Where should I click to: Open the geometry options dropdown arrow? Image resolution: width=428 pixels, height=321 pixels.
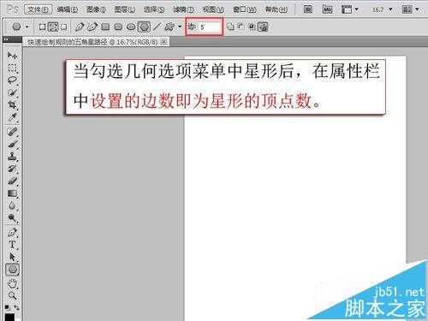click(x=180, y=27)
